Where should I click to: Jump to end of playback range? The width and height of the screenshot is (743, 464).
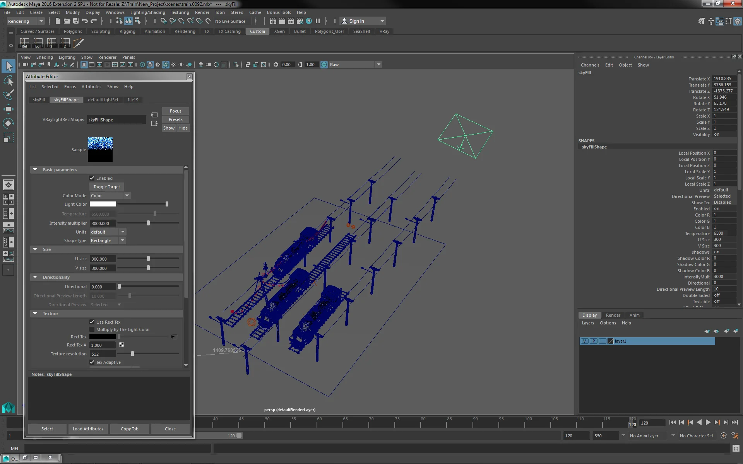coord(735,423)
